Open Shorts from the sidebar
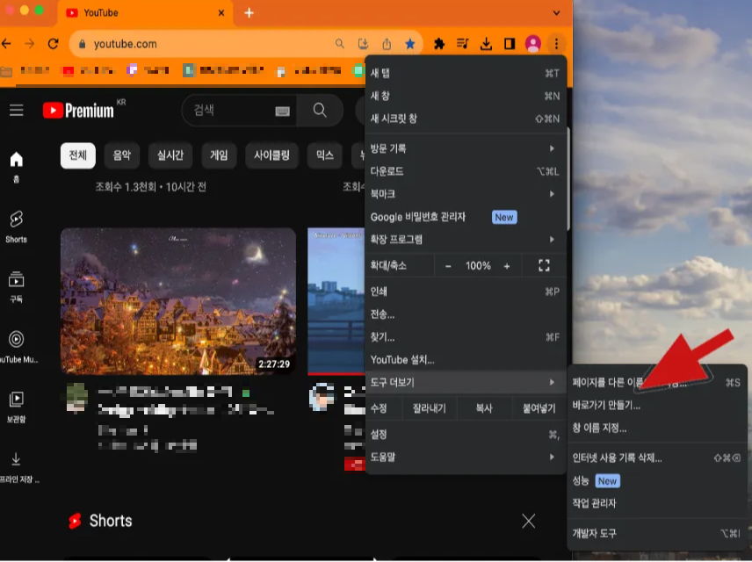752x562 pixels. coord(17,227)
